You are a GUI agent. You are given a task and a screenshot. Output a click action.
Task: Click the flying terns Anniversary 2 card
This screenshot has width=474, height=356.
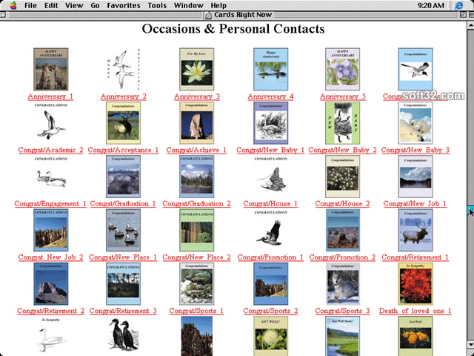pos(124,69)
